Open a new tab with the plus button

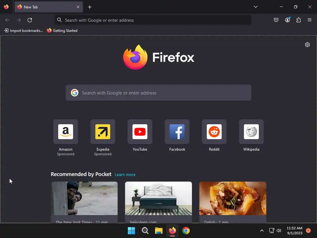click(89, 7)
